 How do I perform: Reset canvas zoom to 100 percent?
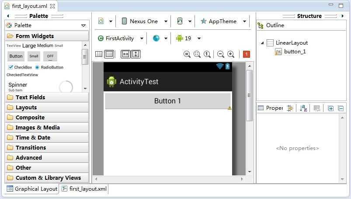point(207,54)
